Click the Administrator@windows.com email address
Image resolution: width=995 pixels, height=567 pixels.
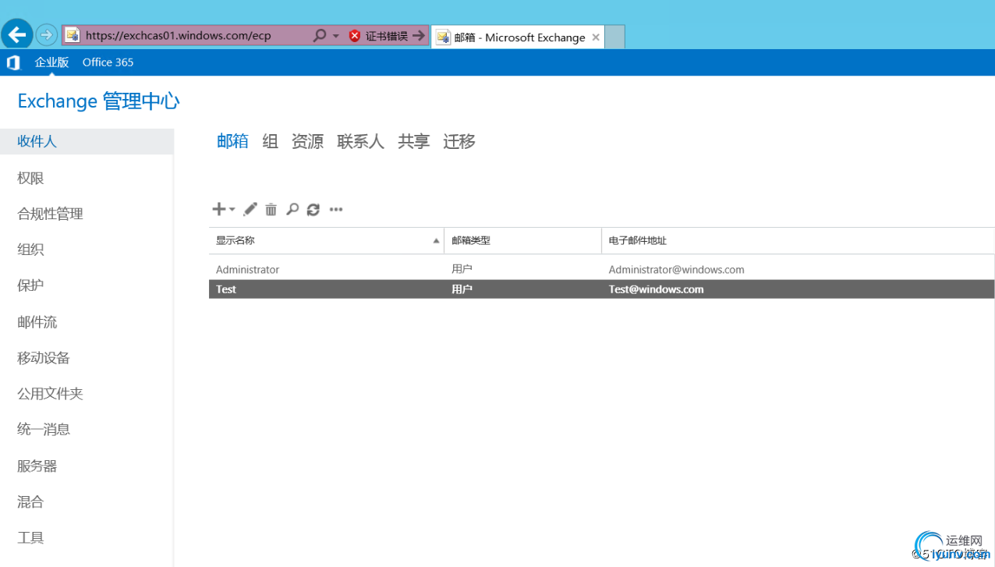676,270
